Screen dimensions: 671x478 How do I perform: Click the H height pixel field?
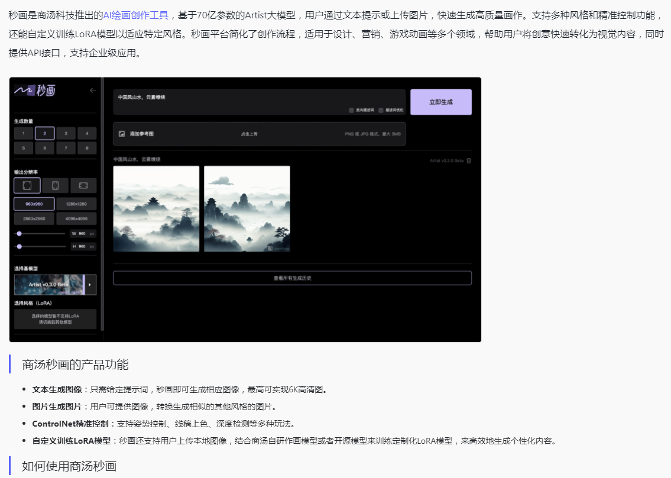(x=83, y=246)
